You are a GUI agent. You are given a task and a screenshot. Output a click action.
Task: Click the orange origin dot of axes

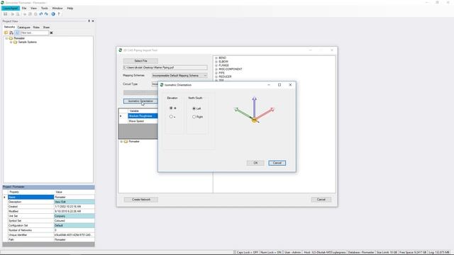pos(254,120)
